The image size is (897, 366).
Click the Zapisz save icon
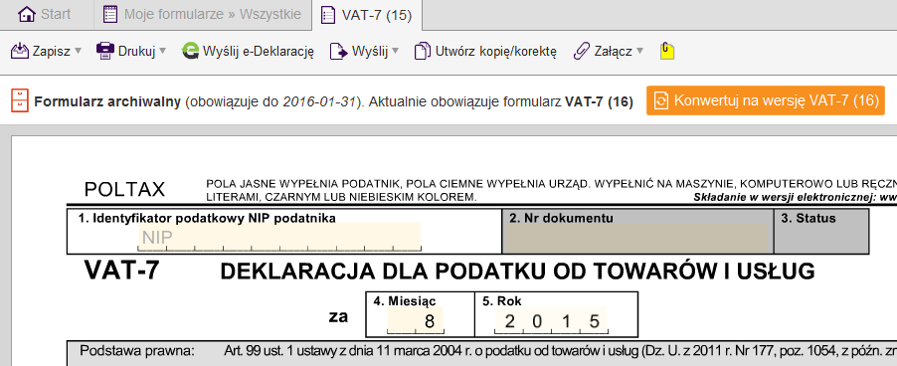click(x=20, y=51)
